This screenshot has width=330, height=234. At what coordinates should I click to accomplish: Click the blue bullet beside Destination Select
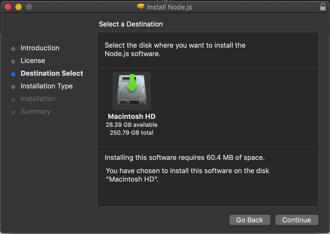point(13,74)
